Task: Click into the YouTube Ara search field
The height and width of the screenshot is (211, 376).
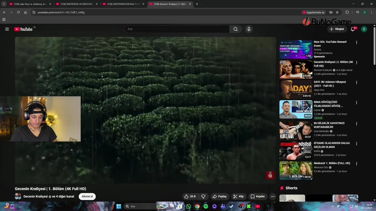Action: [177, 29]
